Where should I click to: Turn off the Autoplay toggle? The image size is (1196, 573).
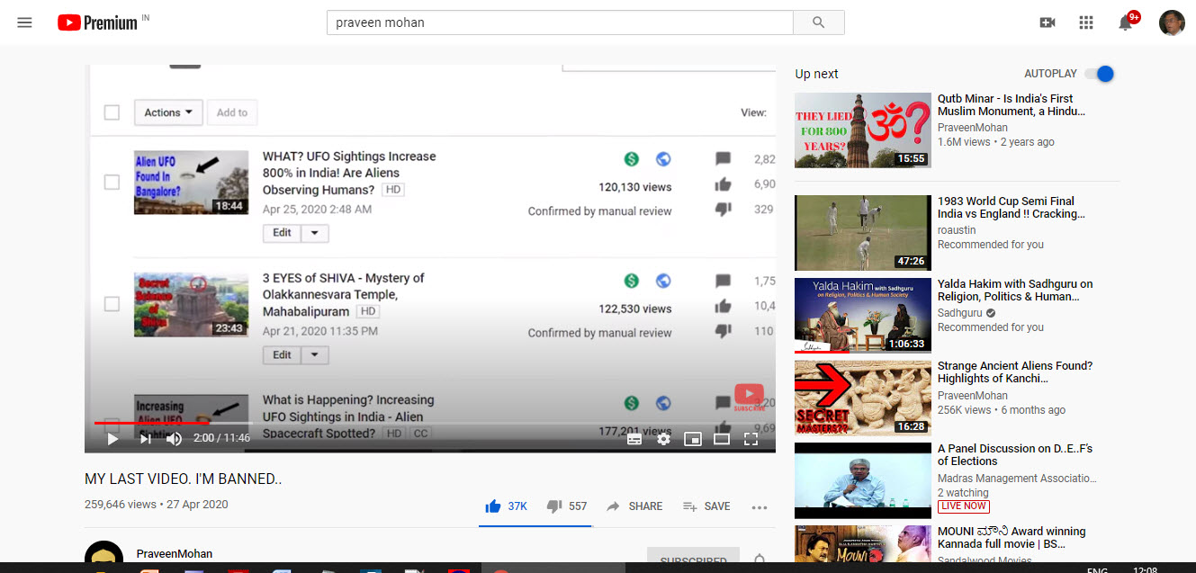1099,74
